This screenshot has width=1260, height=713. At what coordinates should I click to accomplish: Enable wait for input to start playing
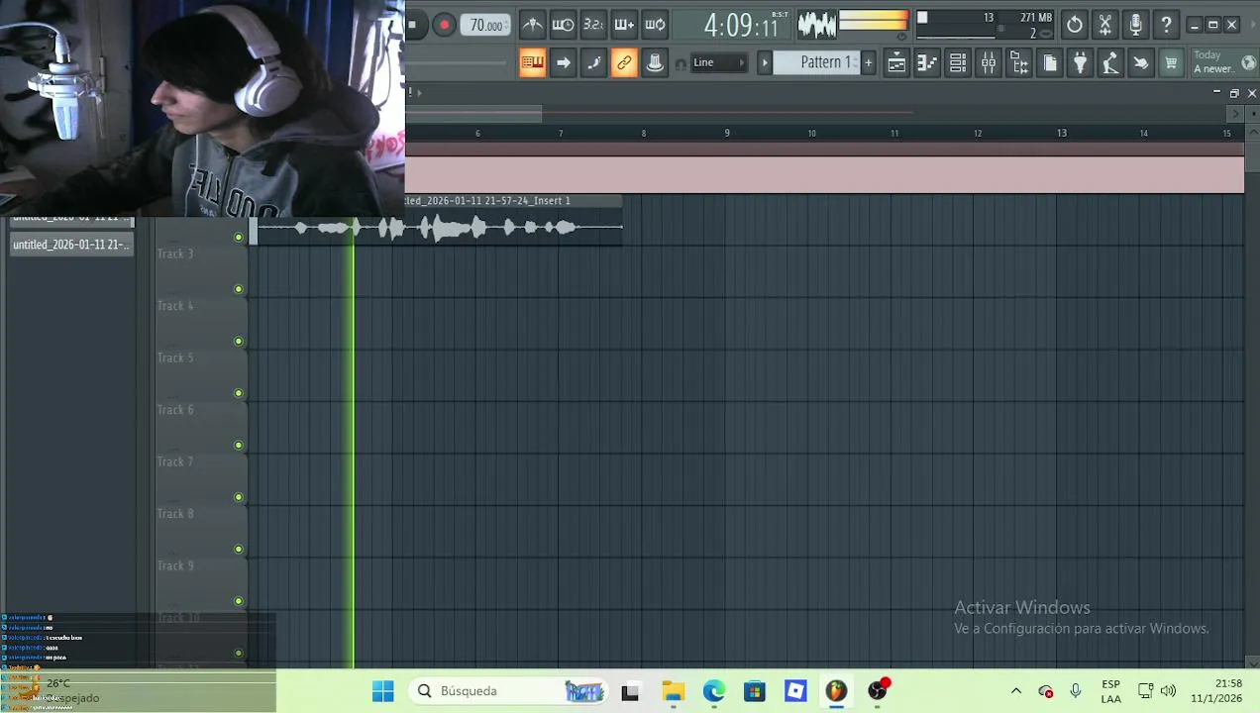pos(563,25)
